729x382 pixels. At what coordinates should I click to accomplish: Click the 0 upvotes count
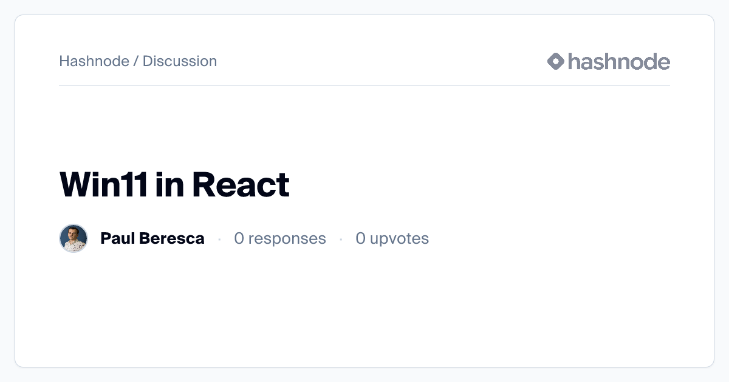pos(392,238)
